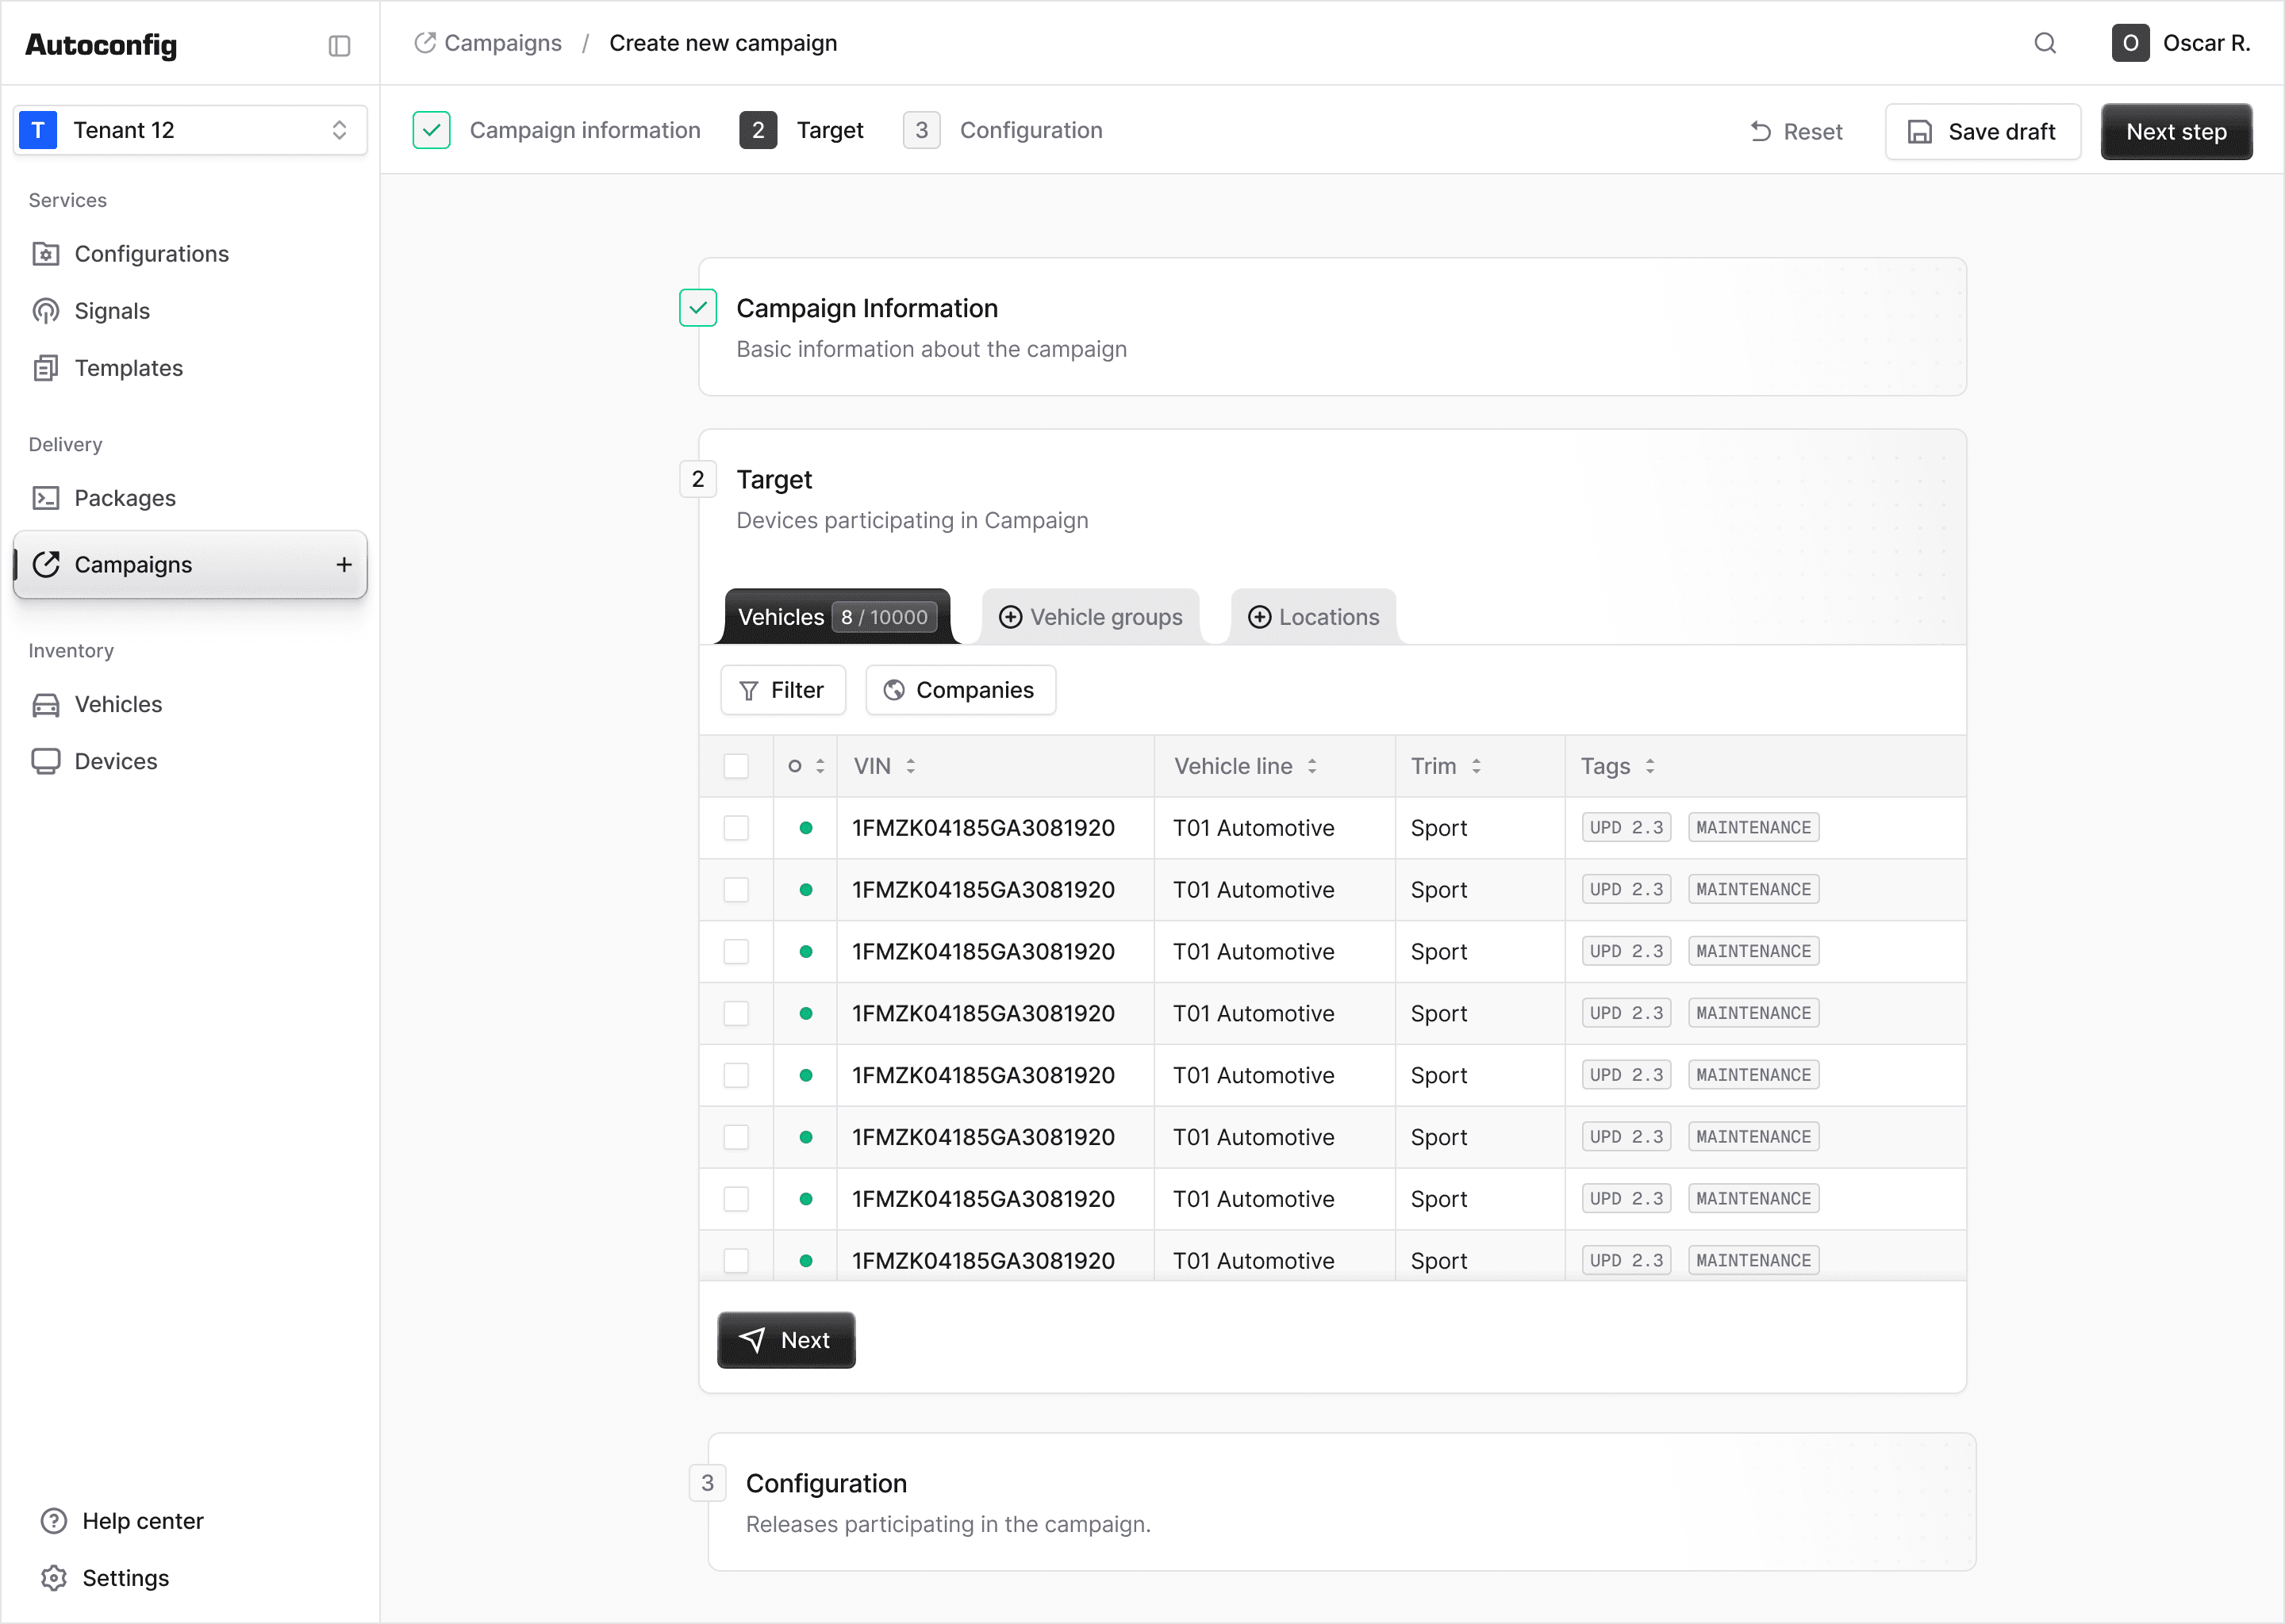Click Campaigns in the sidebar

tap(190, 565)
